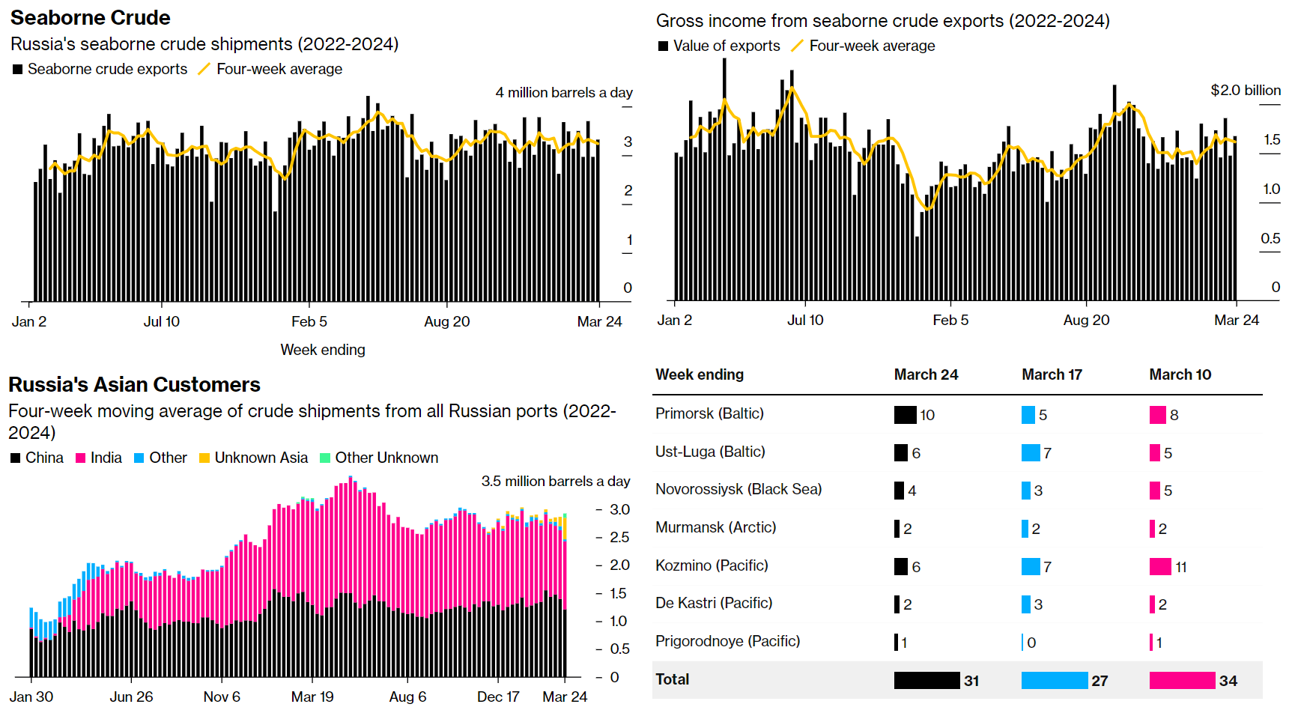
Task: Click the Unknown Asia yellow legend marker
Action: 204,458
